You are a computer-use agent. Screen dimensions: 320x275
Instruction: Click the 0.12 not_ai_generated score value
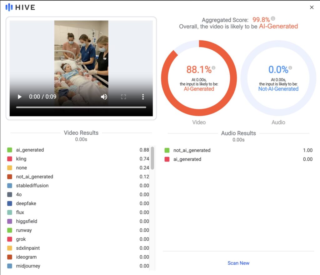144,177
